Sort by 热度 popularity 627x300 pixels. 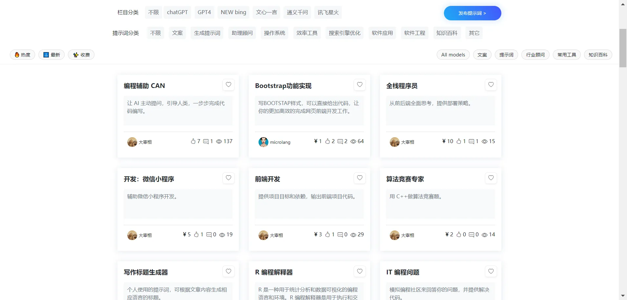click(x=23, y=55)
